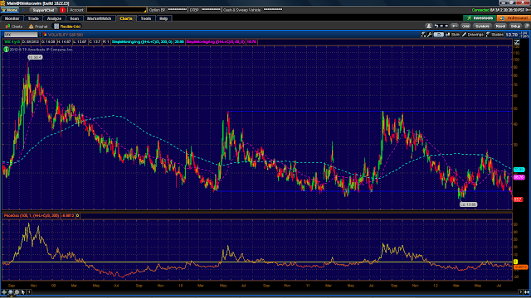
Task: Open the Support/Chat window
Action: 43,10
